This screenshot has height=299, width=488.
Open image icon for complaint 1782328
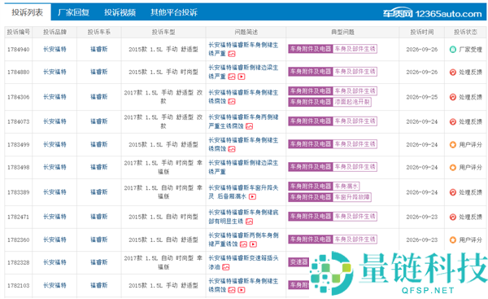[225, 267]
